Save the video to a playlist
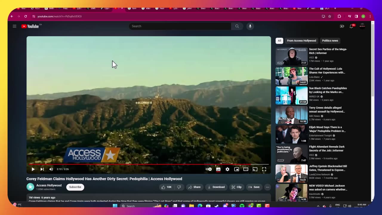This screenshot has height=215, width=382. point(254,187)
